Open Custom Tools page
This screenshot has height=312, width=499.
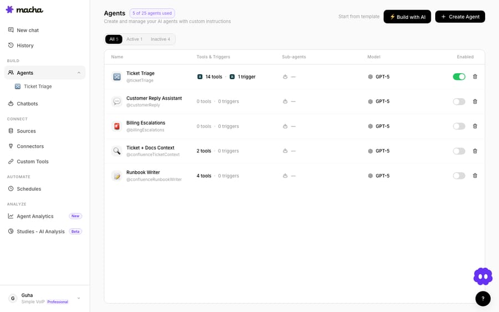[45, 162]
